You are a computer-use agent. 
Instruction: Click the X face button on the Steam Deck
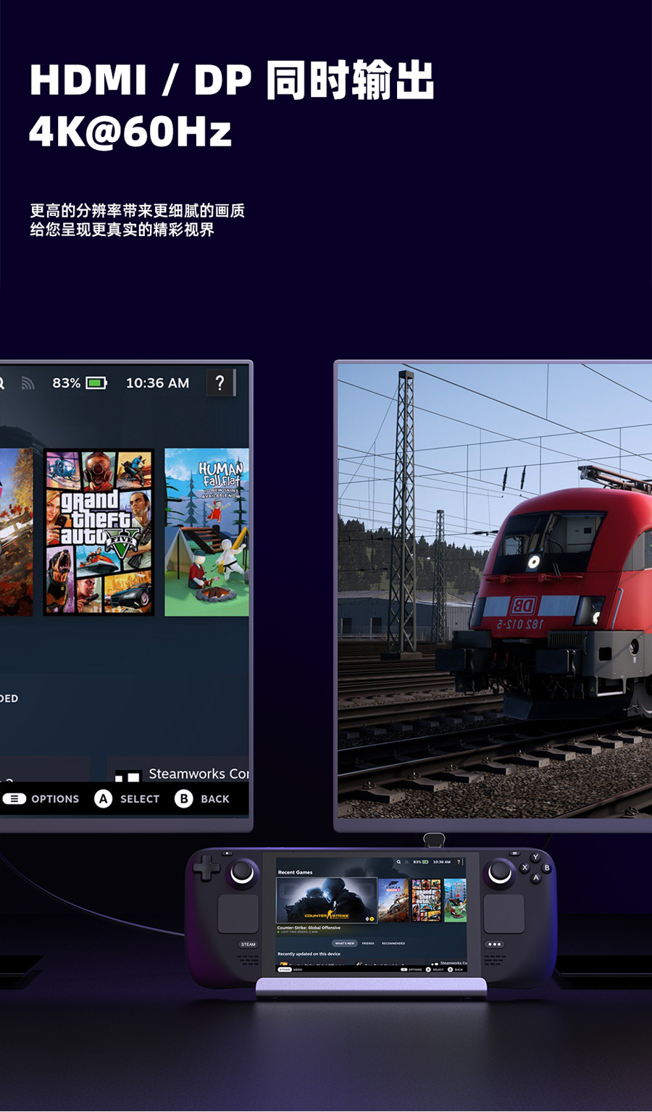pyautogui.click(x=524, y=868)
